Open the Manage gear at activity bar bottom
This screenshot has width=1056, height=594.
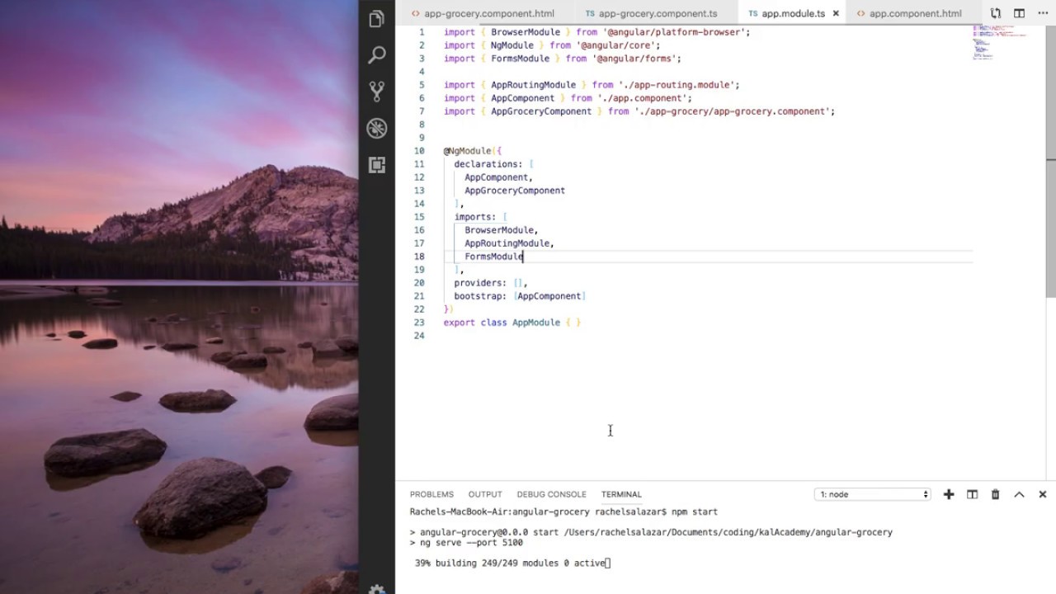tap(377, 589)
